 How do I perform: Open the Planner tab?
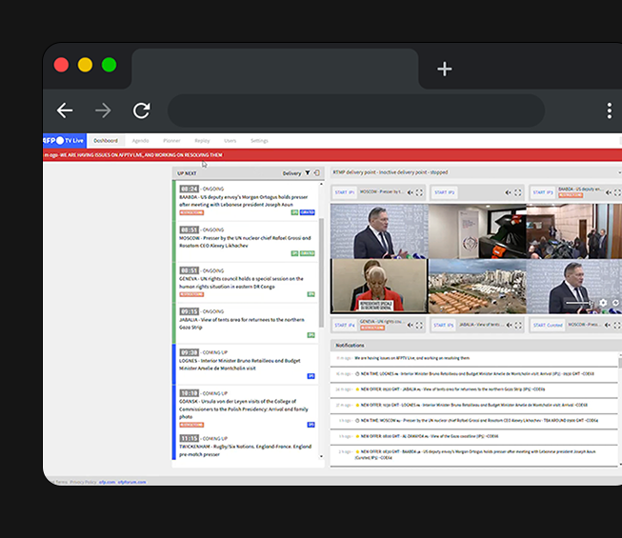171,141
